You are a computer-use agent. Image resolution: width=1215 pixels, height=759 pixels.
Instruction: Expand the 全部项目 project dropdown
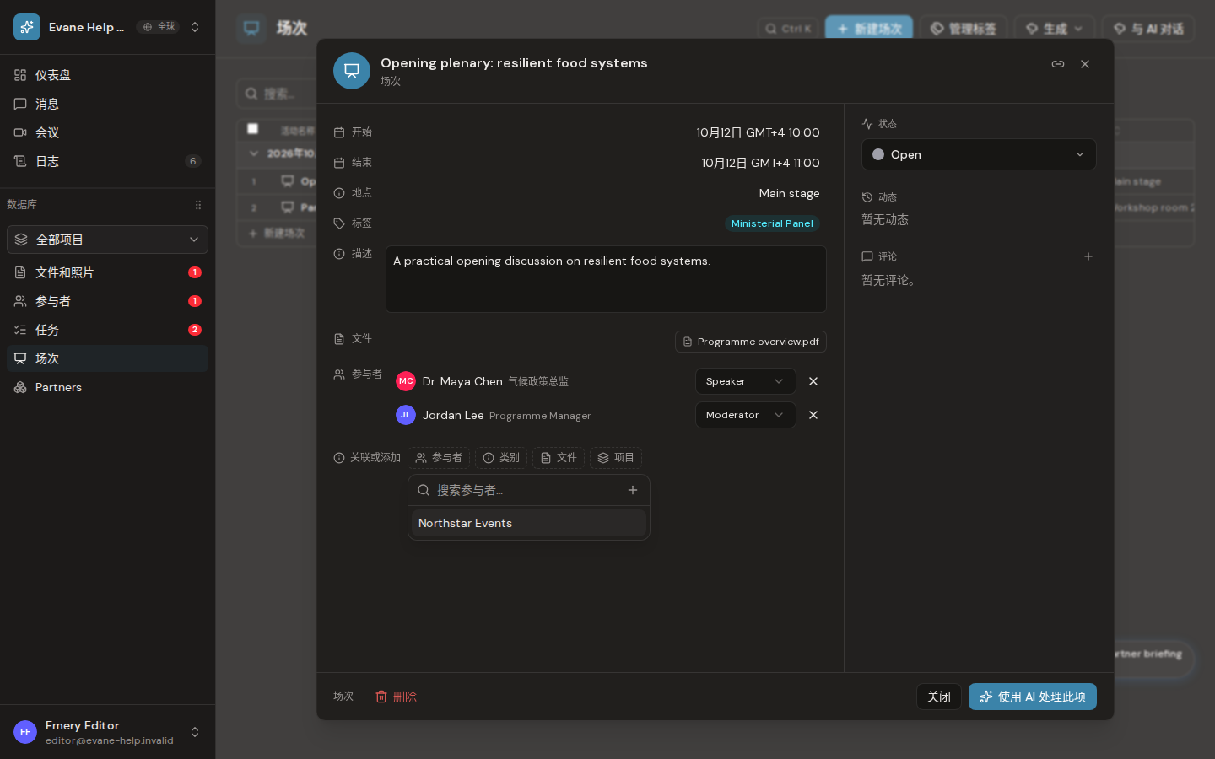tap(107, 240)
